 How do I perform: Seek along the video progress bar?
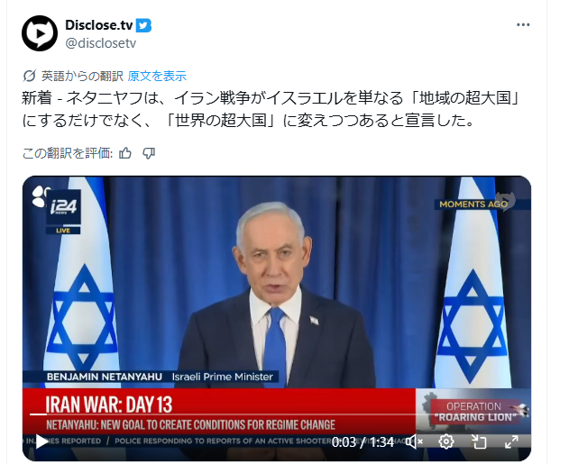pos(277,414)
